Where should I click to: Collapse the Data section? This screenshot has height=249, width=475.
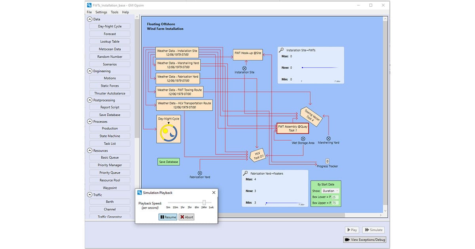[89, 19]
